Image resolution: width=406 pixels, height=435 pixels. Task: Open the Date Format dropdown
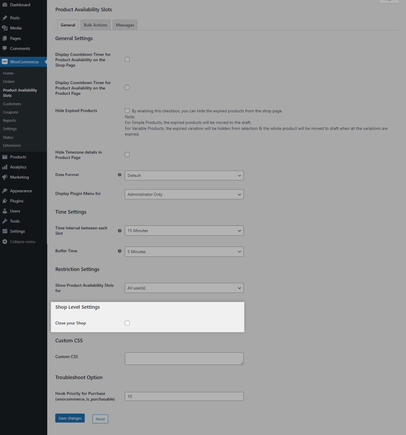(184, 176)
